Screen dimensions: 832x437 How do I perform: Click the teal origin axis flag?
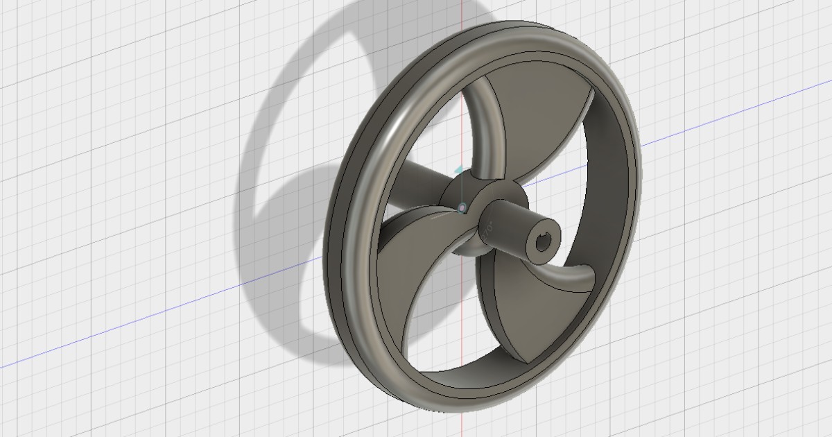pos(458,169)
